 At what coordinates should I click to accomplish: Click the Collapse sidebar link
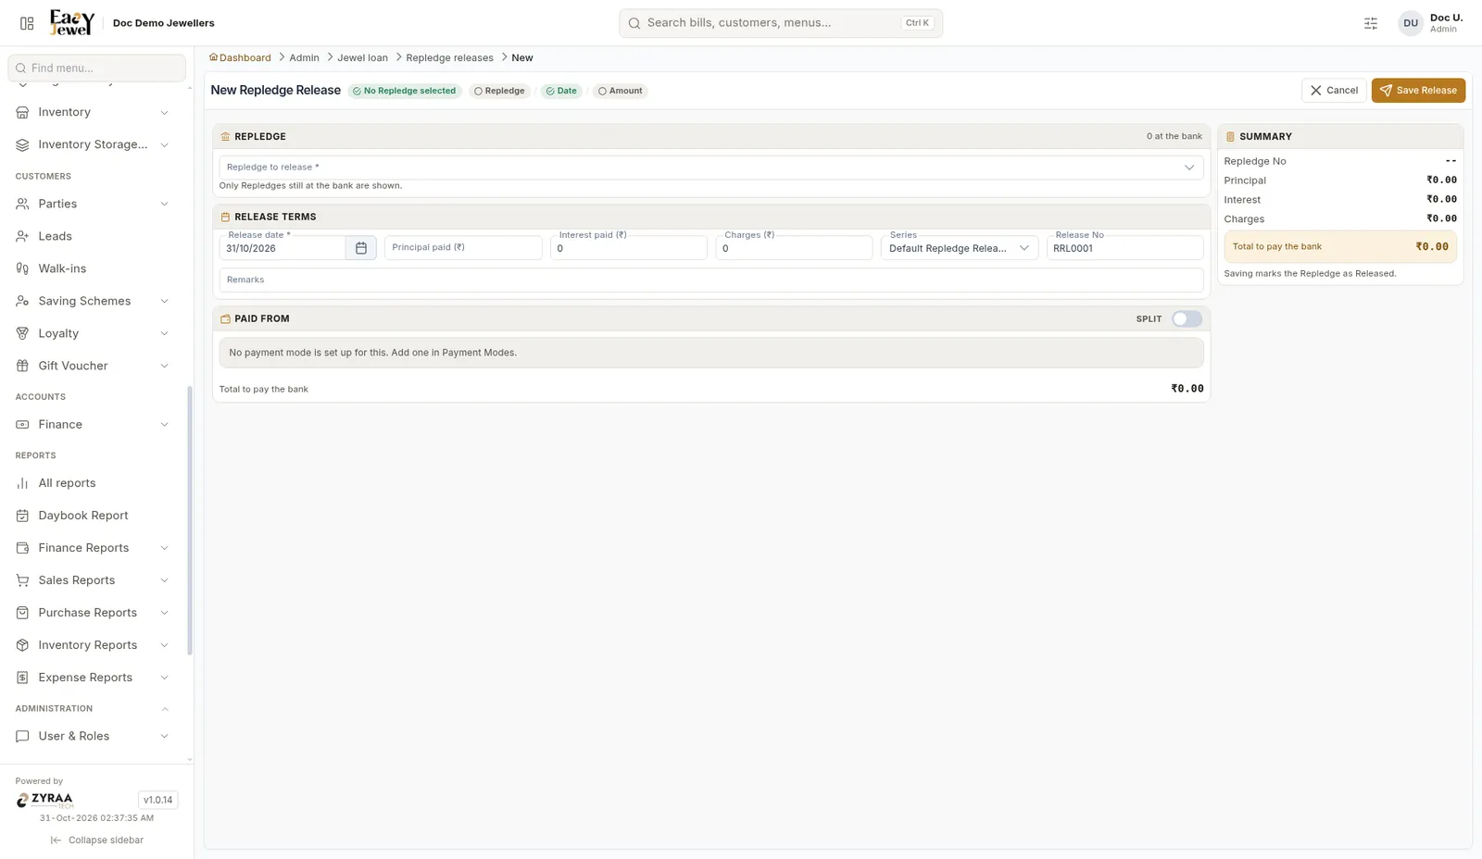97,840
